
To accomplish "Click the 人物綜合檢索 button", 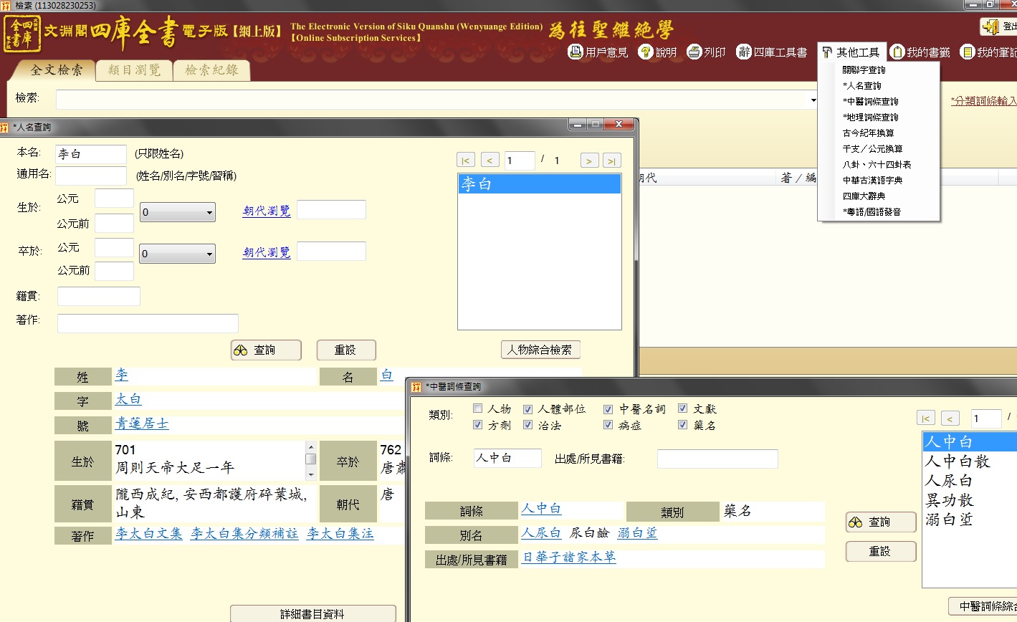I will click(540, 350).
